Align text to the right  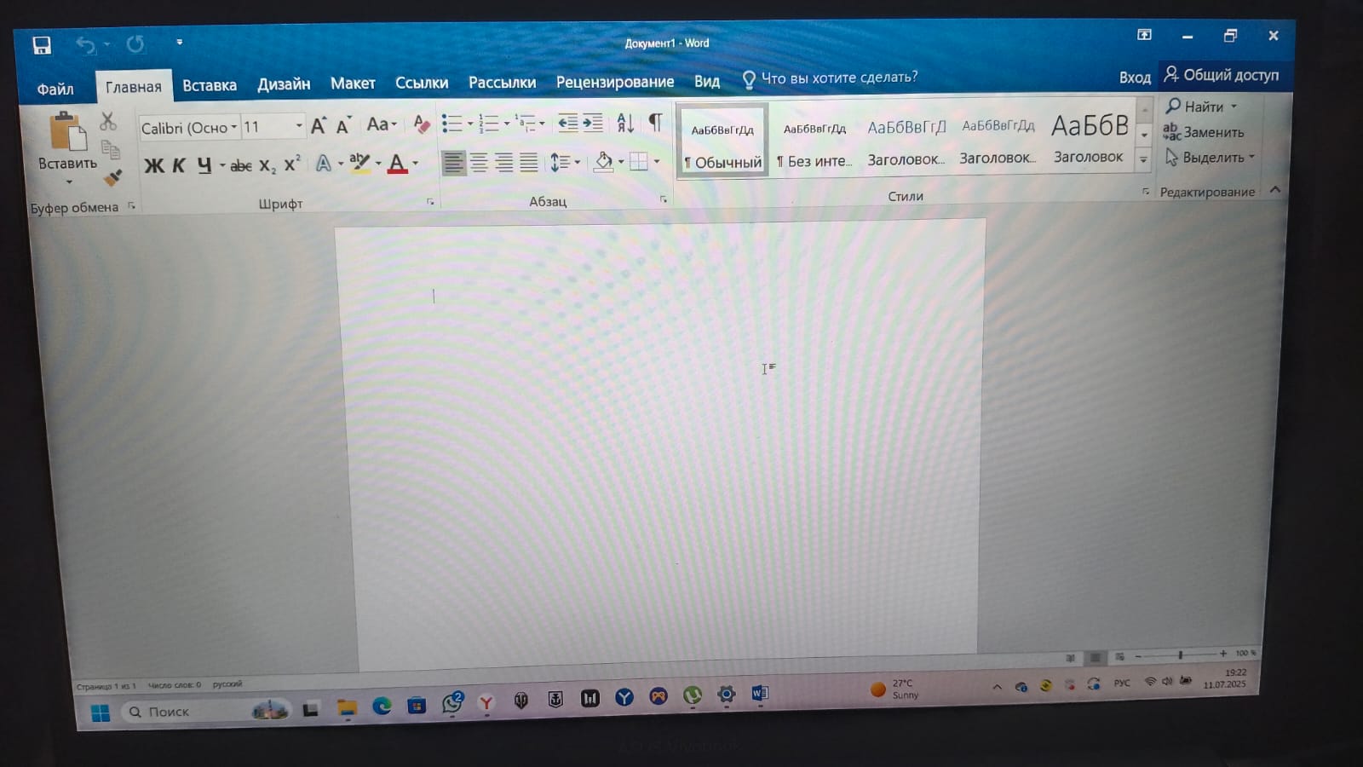504,162
